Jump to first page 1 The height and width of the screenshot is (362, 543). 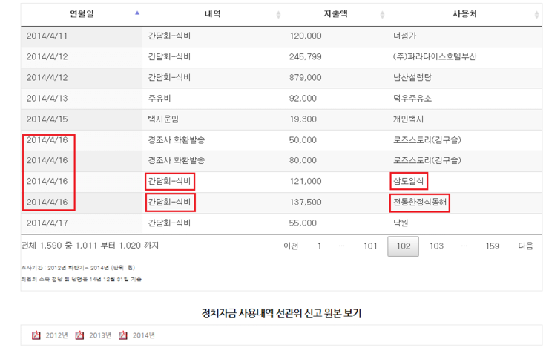pos(319,246)
